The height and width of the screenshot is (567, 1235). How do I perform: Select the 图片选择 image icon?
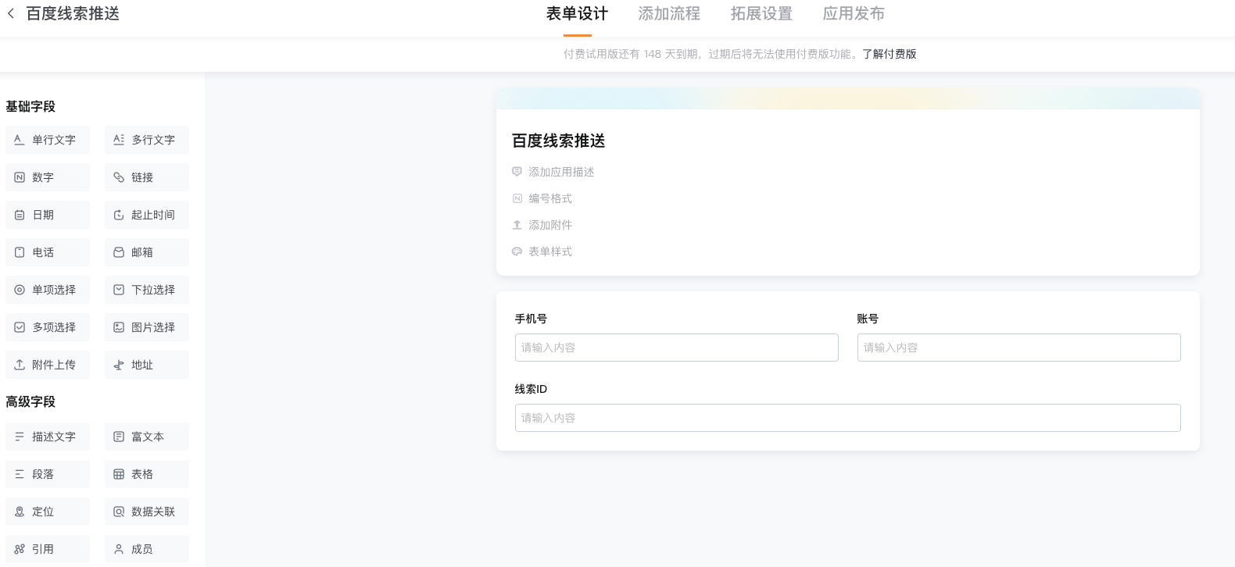point(119,327)
